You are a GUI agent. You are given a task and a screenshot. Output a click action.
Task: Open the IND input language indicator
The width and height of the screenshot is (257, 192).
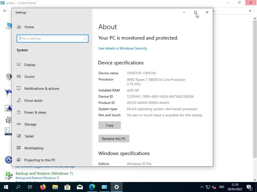tap(221, 187)
